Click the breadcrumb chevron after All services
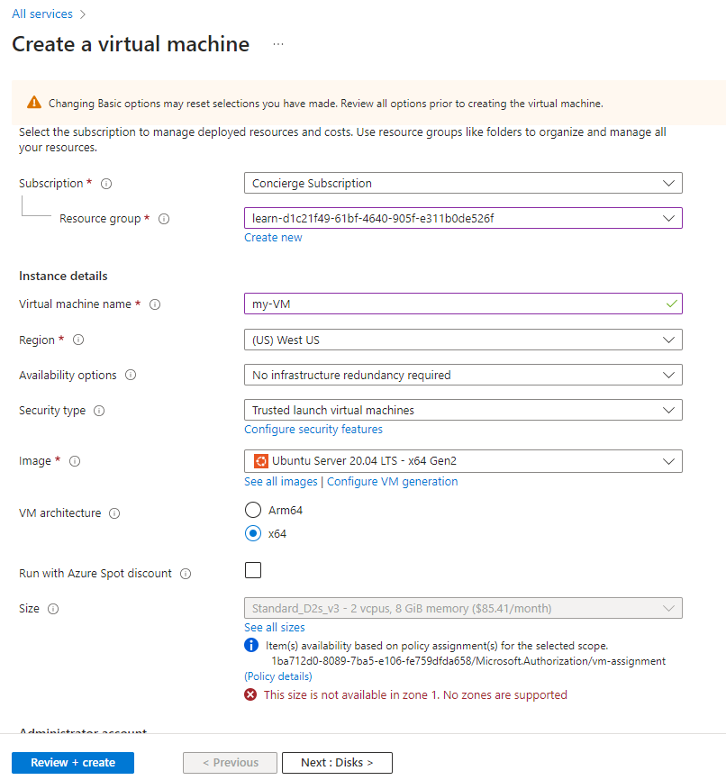Image resolution: width=726 pixels, height=780 pixels. click(83, 14)
